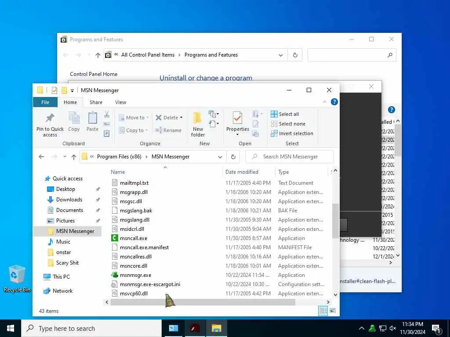Open Control Panel taskbar icon
Screen dimensions: 450x337
click(x=173, y=328)
